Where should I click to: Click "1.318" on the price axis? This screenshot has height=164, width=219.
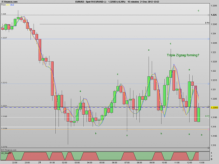(213, 145)
